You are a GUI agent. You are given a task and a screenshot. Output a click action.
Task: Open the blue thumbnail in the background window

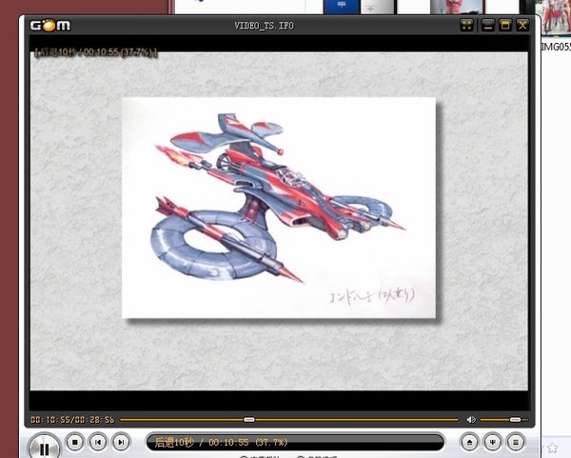click(x=342, y=7)
